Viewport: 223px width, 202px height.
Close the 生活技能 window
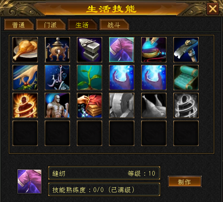coord(213,9)
